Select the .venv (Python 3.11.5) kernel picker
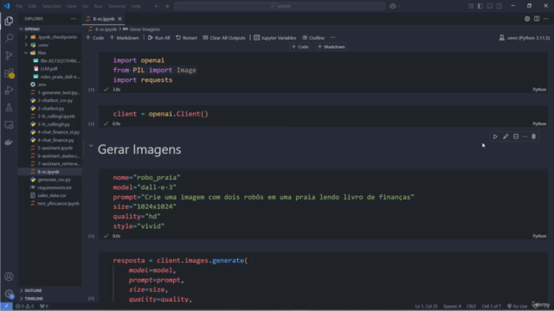The height and width of the screenshot is (311, 554). click(525, 38)
